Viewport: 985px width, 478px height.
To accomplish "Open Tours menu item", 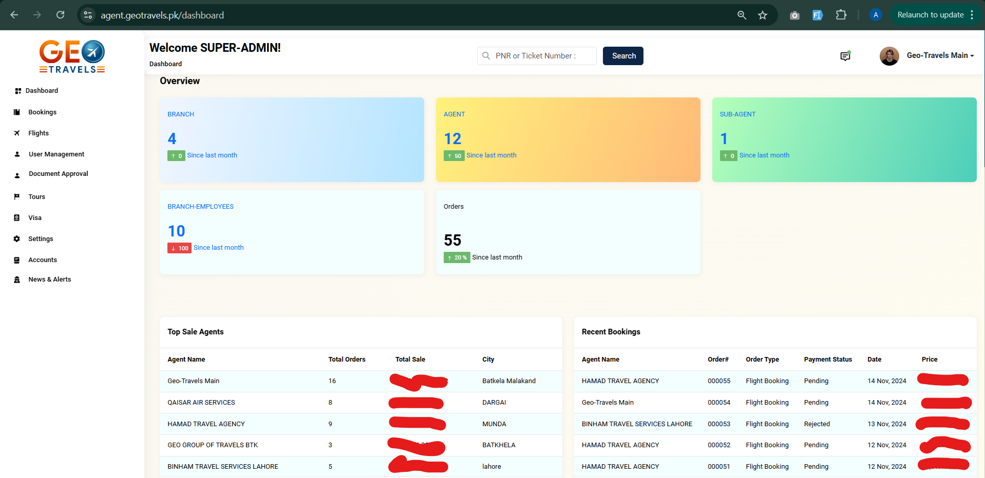I will (x=37, y=197).
